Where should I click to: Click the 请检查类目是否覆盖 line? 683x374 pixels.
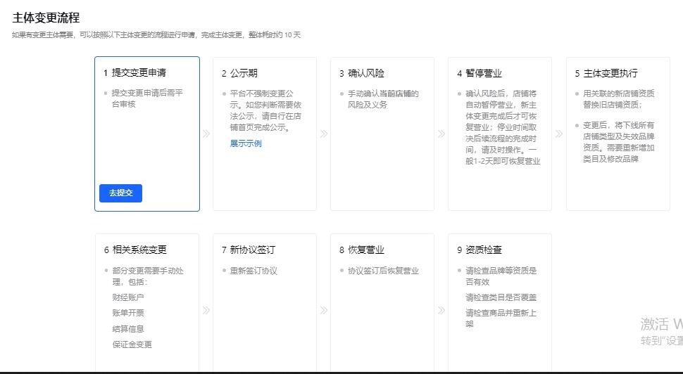pyautogui.click(x=501, y=297)
